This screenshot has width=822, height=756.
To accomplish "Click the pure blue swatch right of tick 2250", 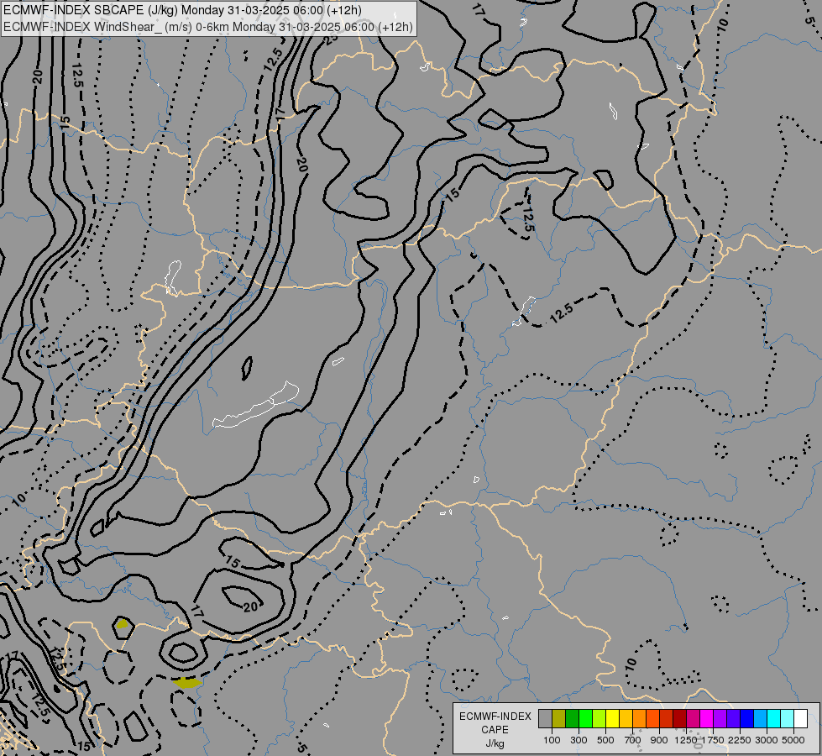I will (x=747, y=719).
